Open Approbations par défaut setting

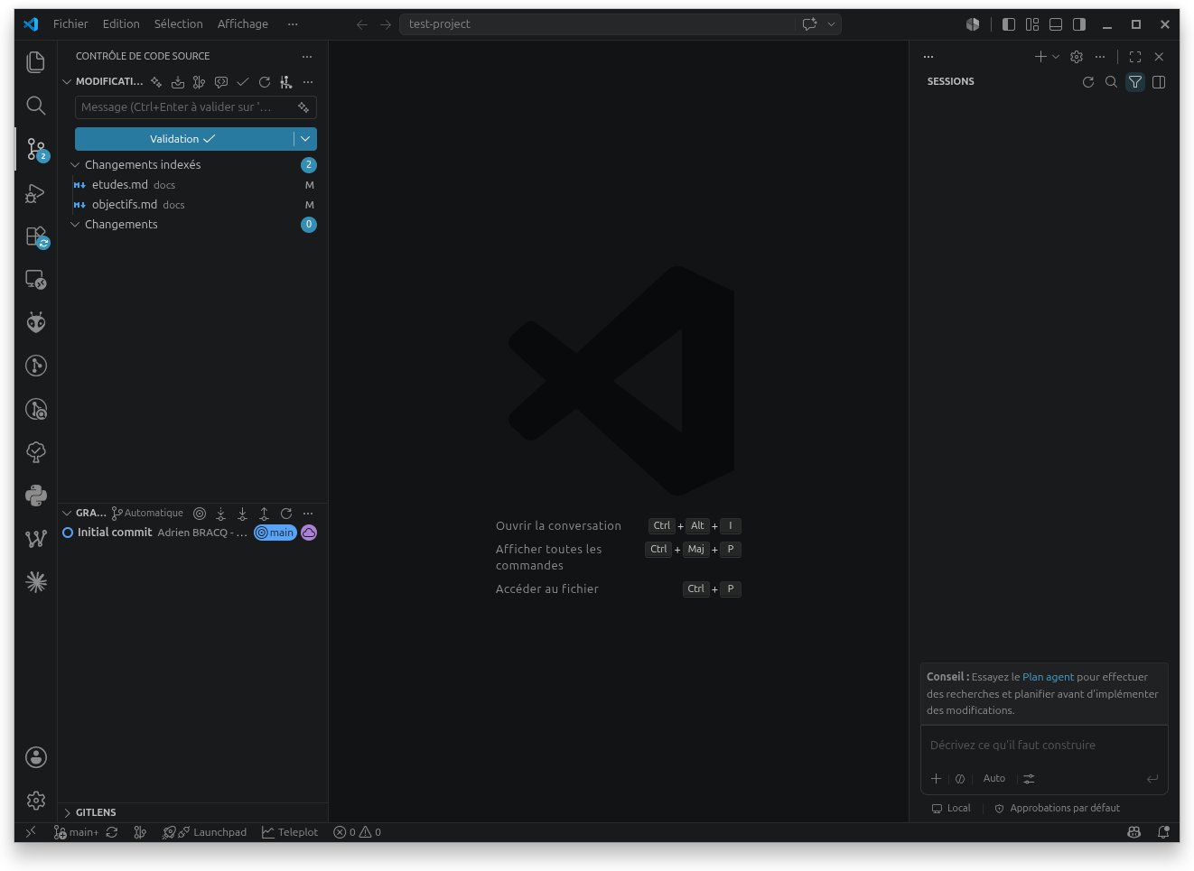coord(1057,809)
